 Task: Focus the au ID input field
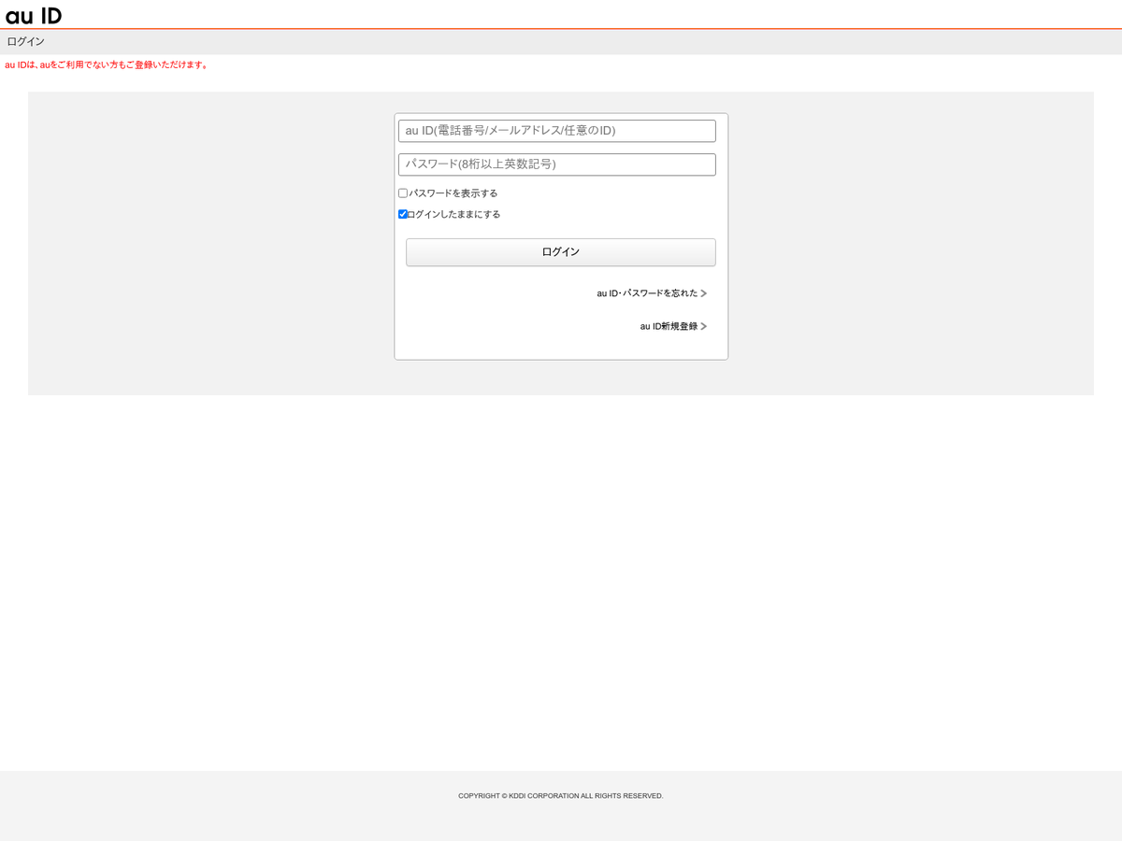pyautogui.click(x=557, y=131)
